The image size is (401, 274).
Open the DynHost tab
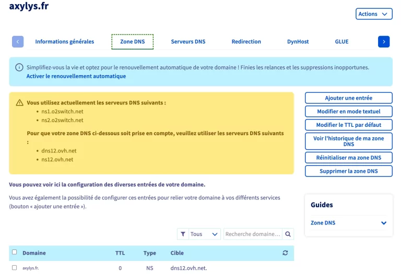tap(298, 42)
